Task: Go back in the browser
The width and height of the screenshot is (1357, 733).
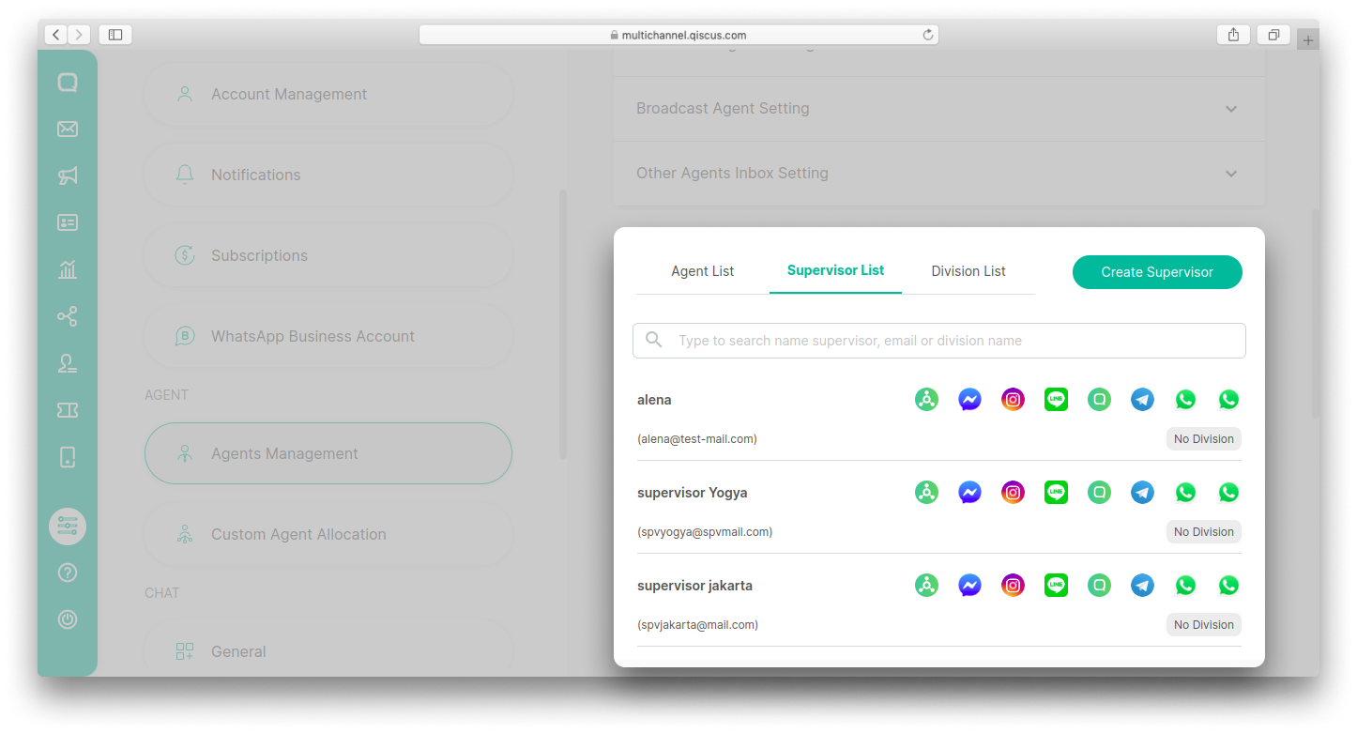Action: coord(55,35)
